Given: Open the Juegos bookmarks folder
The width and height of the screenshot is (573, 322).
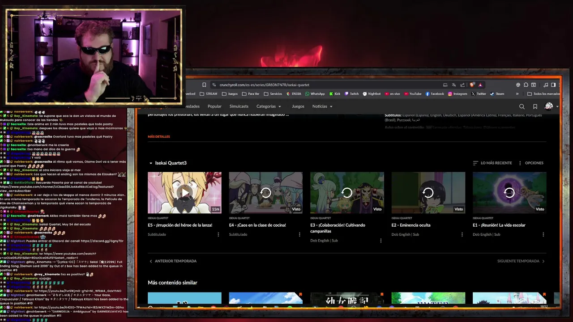Looking at the screenshot, I should pyautogui.click(x=230, y=94).
